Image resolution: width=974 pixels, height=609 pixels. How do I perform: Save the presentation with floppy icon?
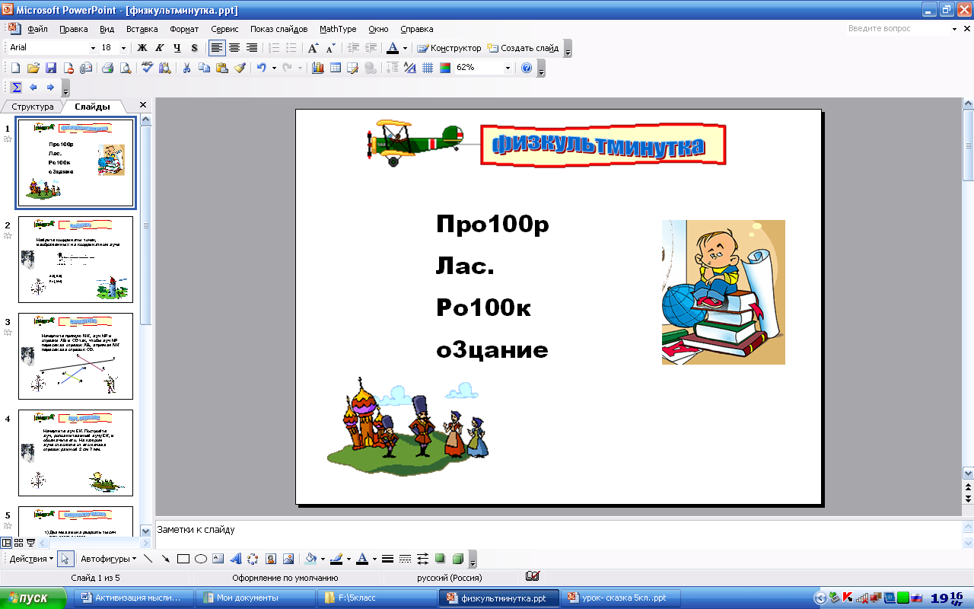click(50, 68)
